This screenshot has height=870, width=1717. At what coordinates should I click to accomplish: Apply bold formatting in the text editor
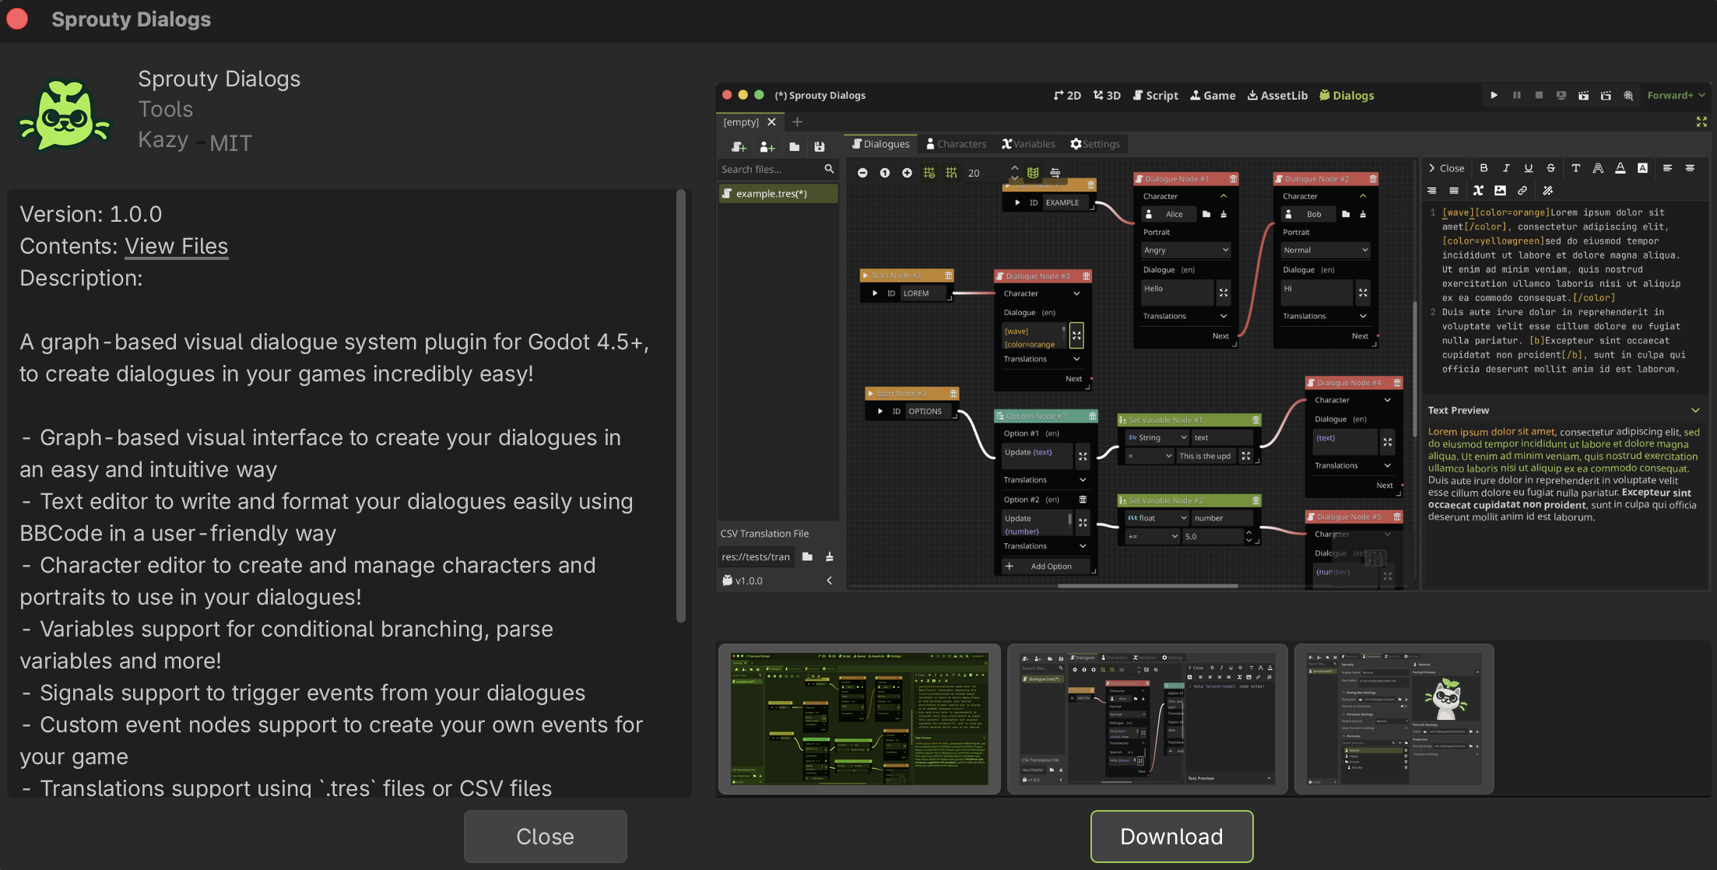click(x=1484, y=167)
